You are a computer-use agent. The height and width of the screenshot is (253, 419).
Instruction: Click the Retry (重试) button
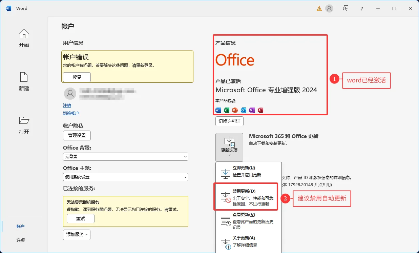click(81, 219)
